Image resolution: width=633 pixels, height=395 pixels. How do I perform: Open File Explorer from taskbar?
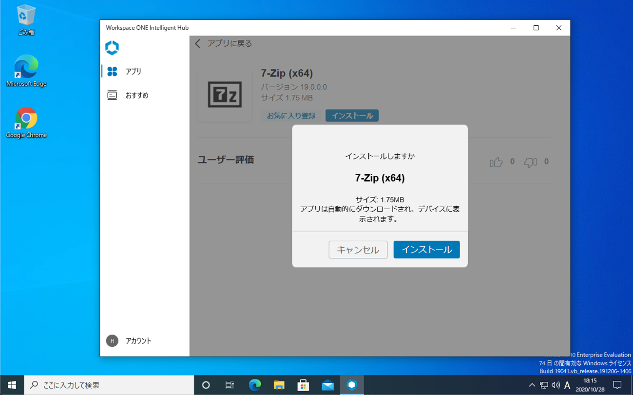279,385
